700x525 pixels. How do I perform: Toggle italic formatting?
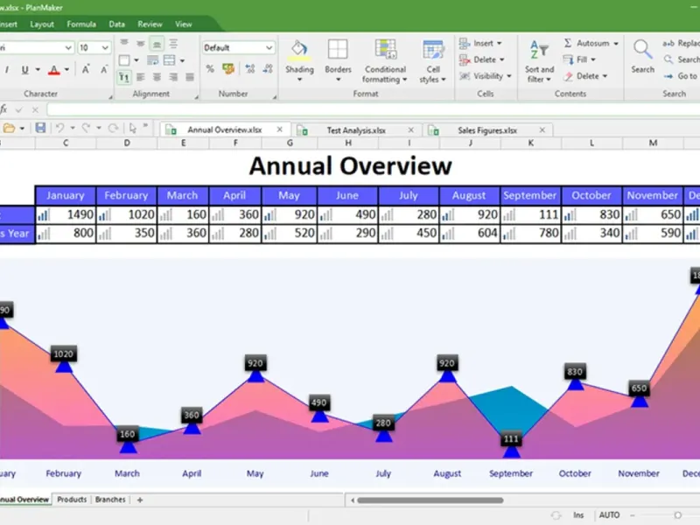point(7,70)
